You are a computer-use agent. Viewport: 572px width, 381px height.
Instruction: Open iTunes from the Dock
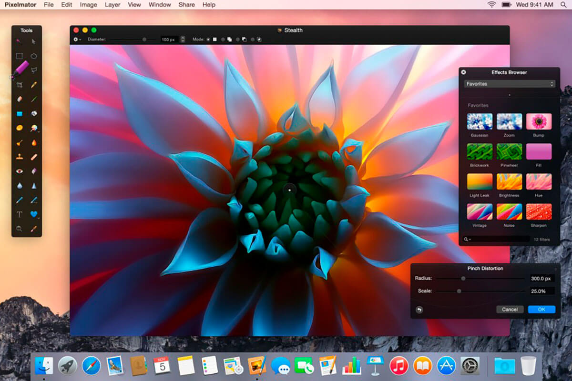tap(399, 365)
